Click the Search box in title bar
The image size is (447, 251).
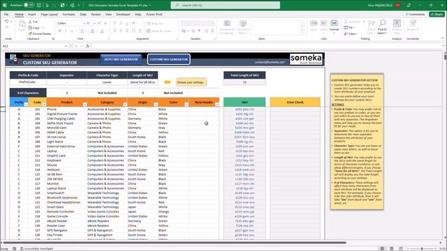pyautogui.click(x=225, y=5)
